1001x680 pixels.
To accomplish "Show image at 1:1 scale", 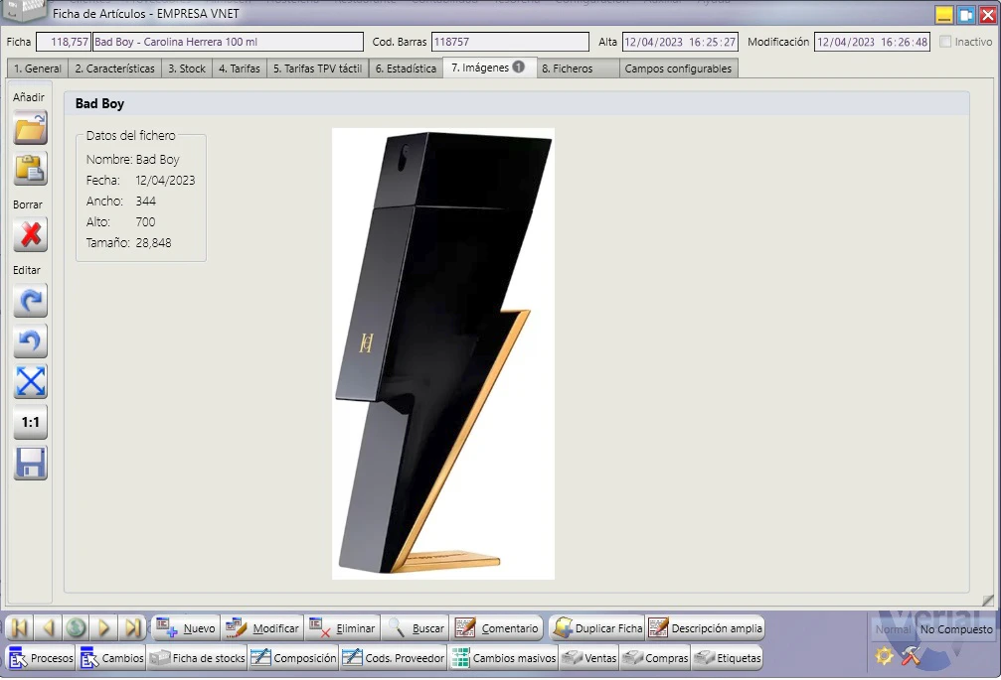I will coord(30,422).
